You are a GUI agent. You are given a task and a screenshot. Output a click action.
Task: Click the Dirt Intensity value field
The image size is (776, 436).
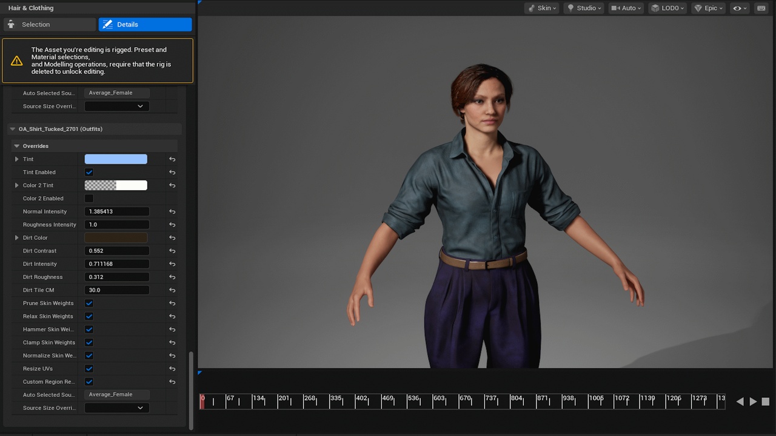click(x=116, y=264)
